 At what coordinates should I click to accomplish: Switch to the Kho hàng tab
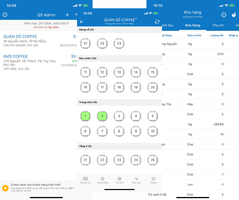[x=193, y=25]
